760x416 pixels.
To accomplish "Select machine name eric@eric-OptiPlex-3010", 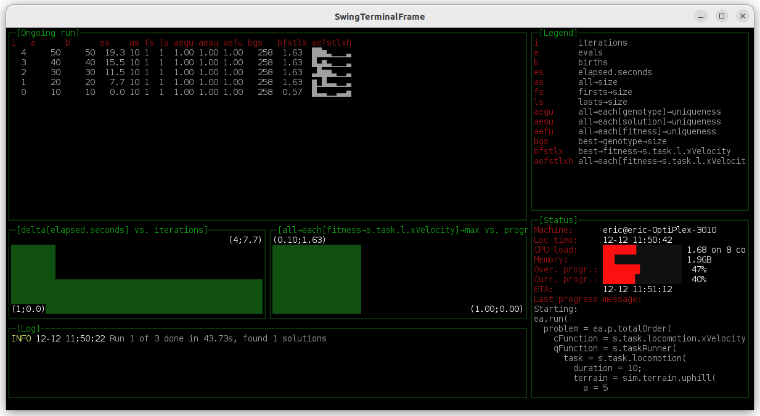I will (x=660, y=230).
